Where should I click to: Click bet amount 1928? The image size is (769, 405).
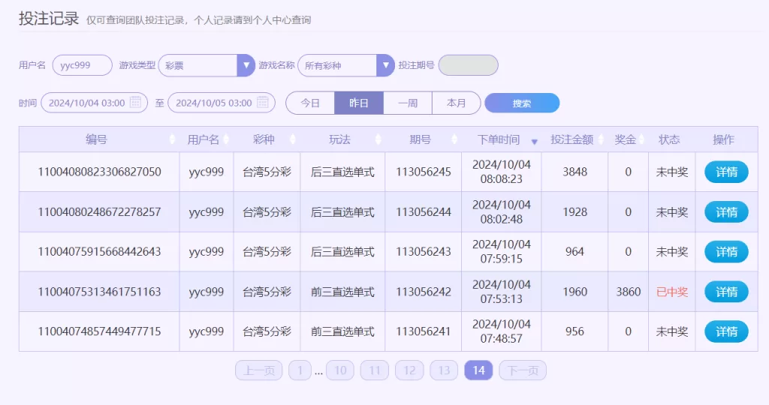point(574,212)
